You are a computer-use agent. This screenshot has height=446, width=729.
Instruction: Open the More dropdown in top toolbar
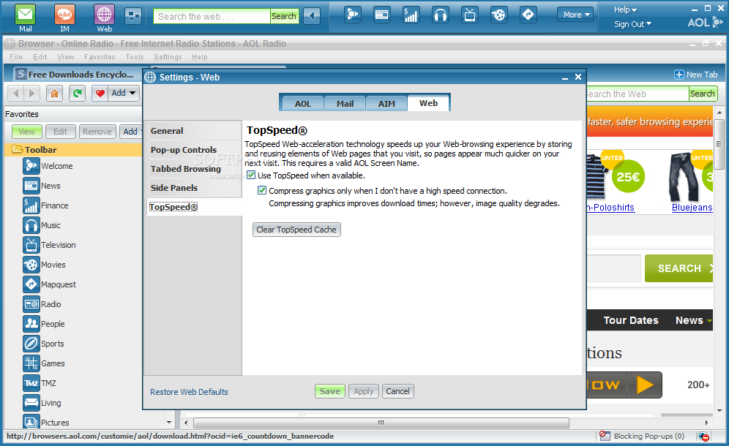coord(575,15)
